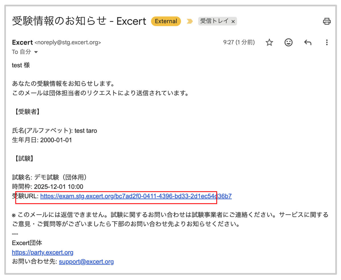The height and width of the screenshot is (280, 341).
Task: Click the External badge
Action: coord(166,21)
